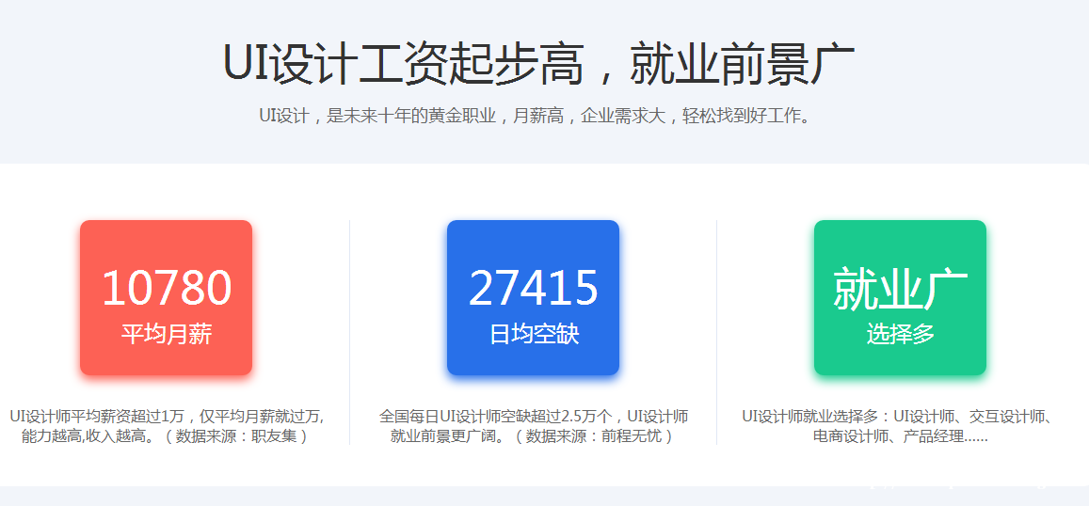1089x506 pixels.
Task: Click the line ending 数据来源：前程无忧
Action: (x=532, y=437)
